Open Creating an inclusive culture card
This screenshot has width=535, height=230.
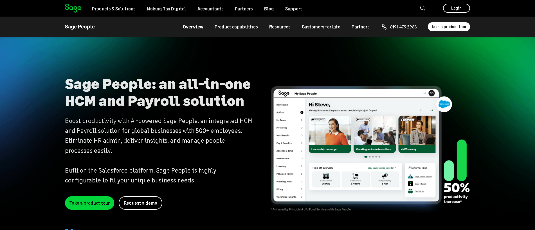pos(375,134)
